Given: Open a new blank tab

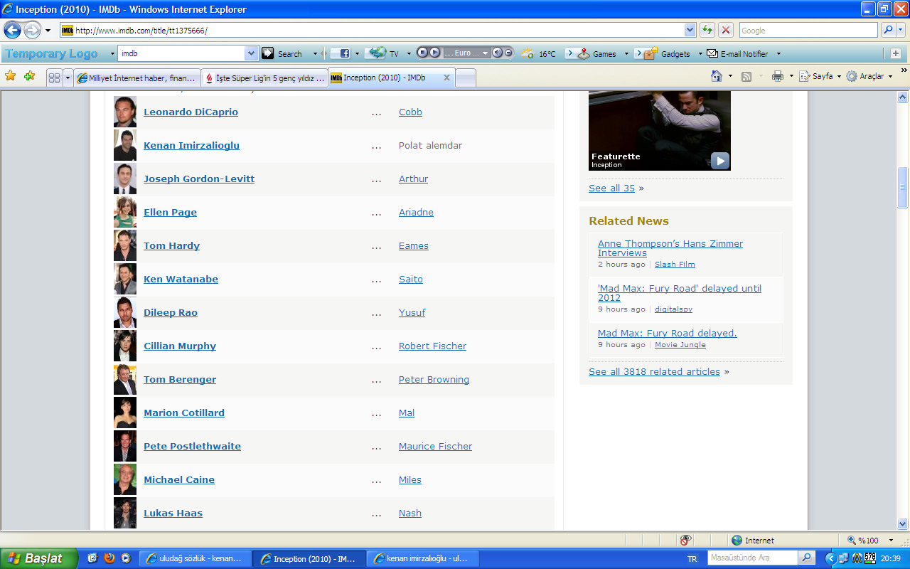Looking at the screenshot, I should [465, 78].
